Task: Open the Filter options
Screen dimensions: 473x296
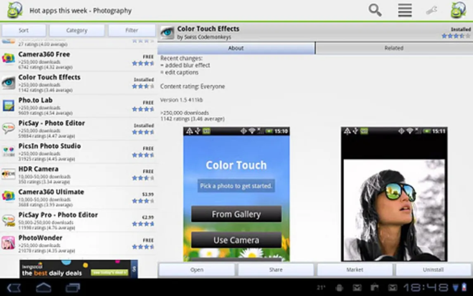Action: point(132,30)
